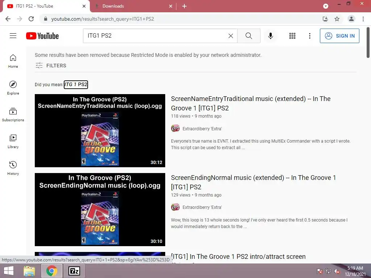Click the Chrome taskbar icon
This screenshot has height=278, width=371.
tap(51, 271)
